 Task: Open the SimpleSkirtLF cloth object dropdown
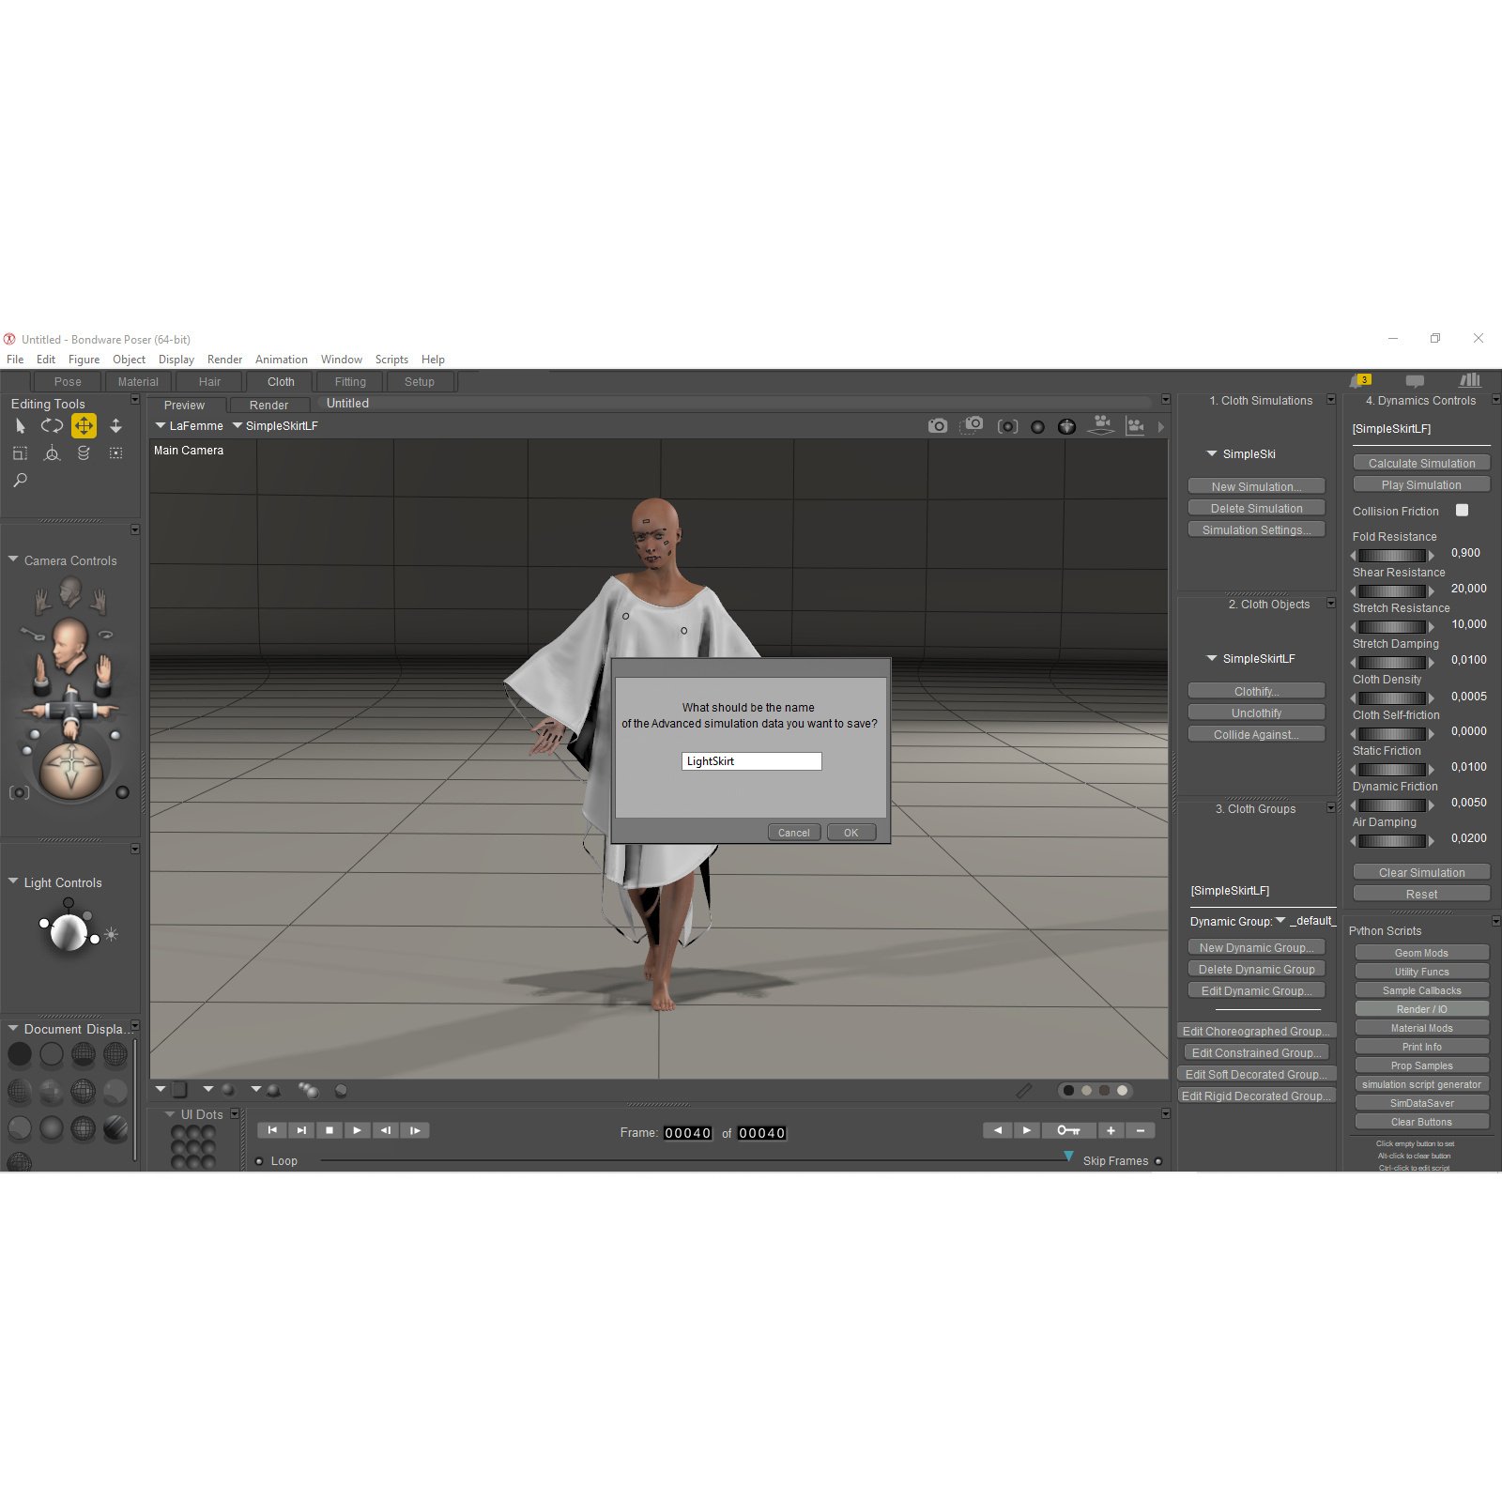[x=1250, y=659]
